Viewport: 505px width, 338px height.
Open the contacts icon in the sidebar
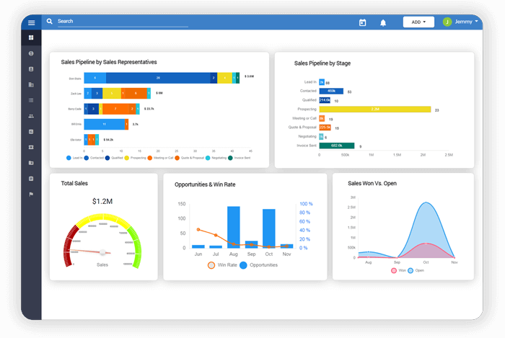[x=31, y=69]
